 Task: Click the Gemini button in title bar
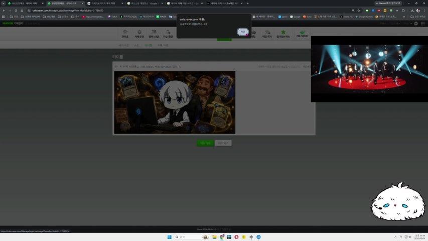pos(388,4)
